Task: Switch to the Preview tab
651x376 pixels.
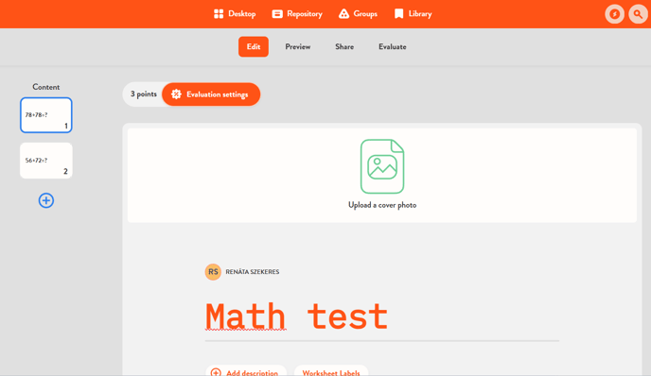Action: click(298, 46)
